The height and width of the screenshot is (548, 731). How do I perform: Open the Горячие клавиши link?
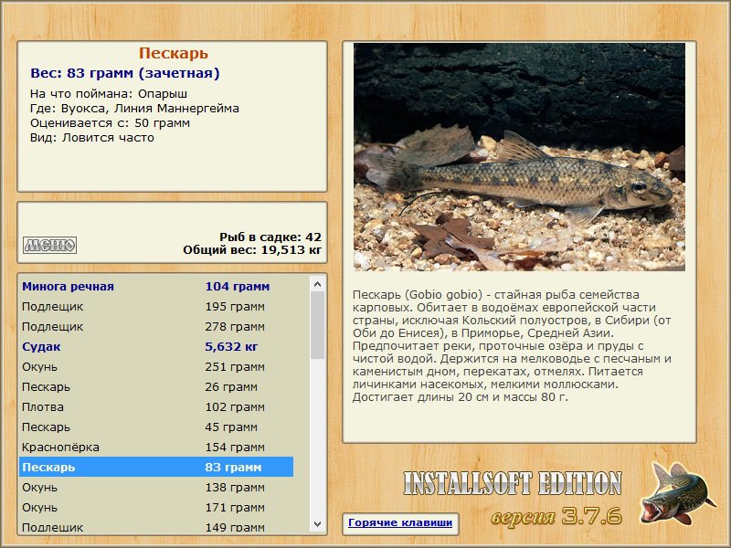pyautogui.click(x=400, y=522)
